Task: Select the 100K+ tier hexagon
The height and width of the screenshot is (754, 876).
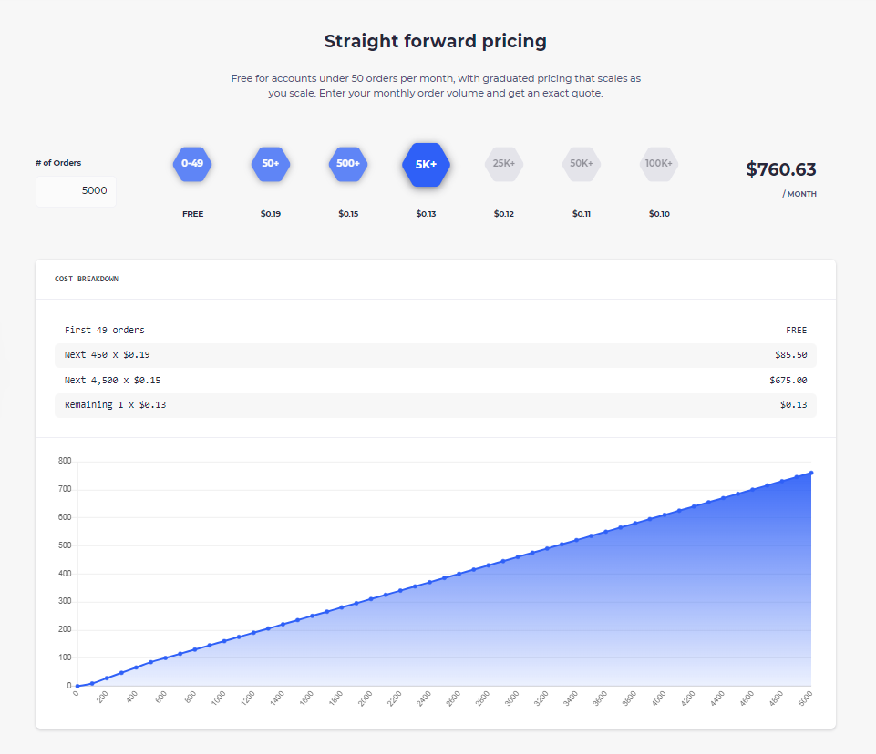Action: [x=658, y=164]
